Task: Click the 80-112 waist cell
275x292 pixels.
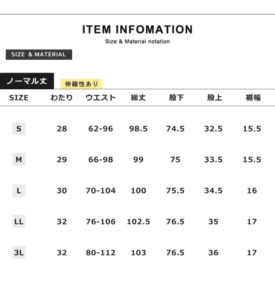Action: 101,252
